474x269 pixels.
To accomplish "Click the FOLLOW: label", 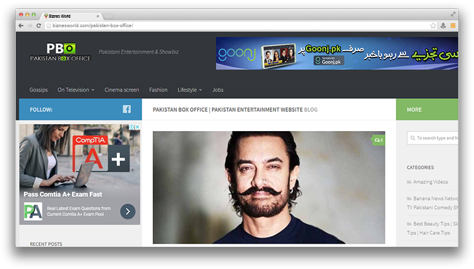I will pos(41,109).
